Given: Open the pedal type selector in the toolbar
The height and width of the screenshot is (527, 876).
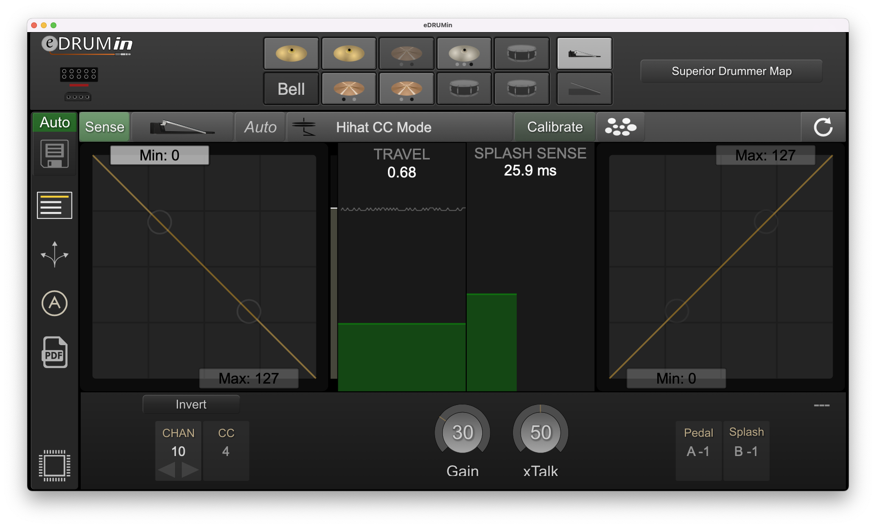Looking at the screenshot, I should [182, 127].
